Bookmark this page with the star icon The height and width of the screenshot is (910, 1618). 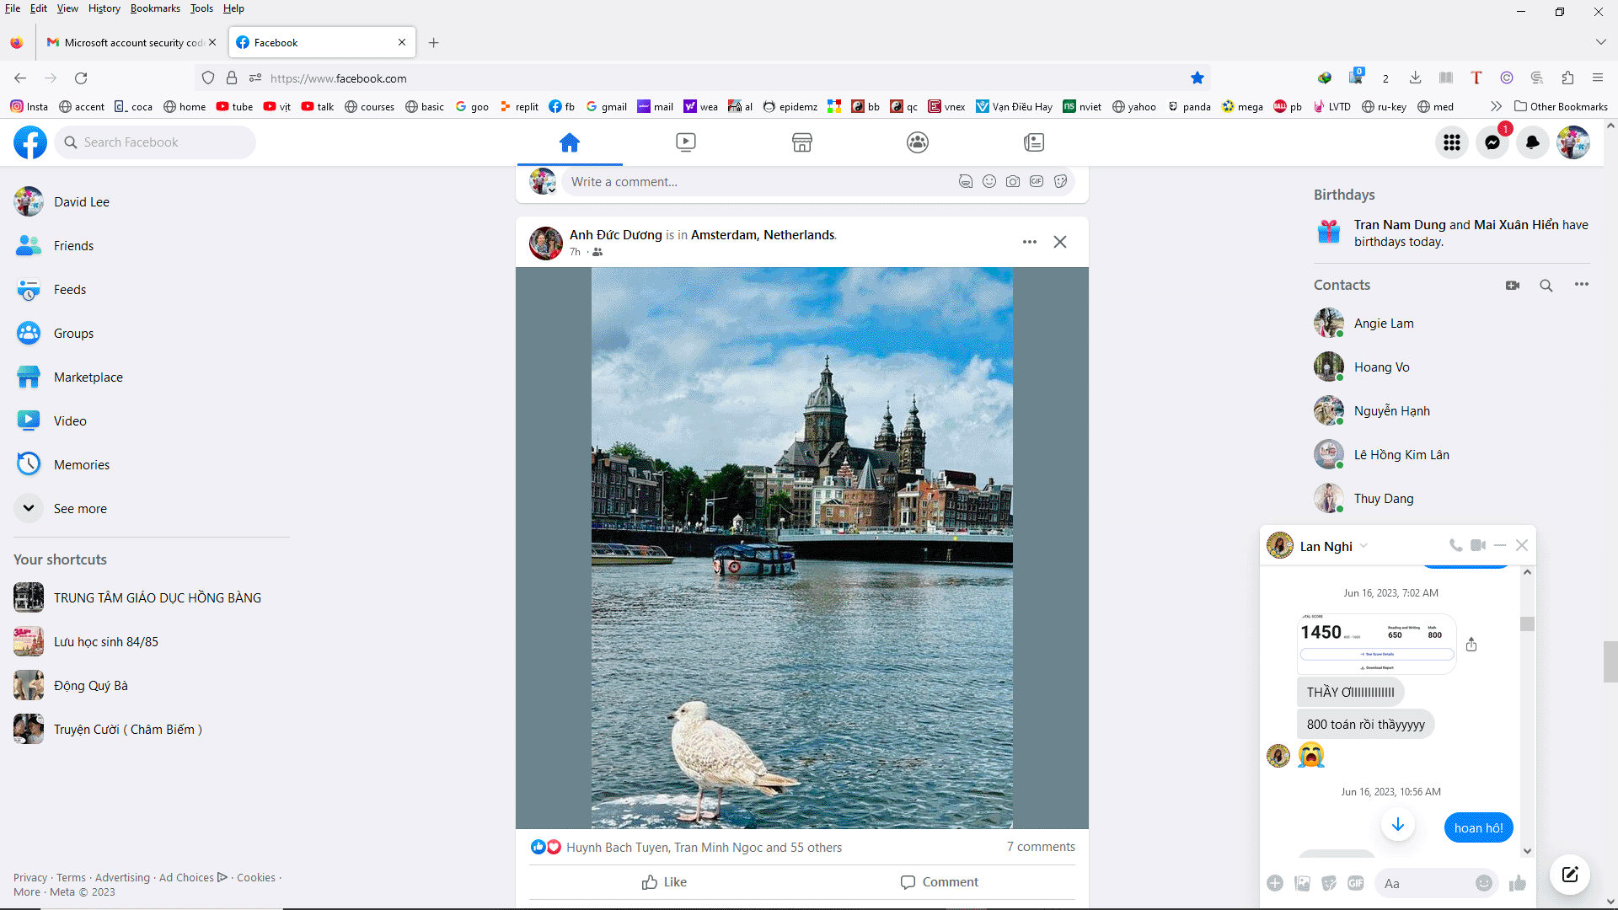[x=1197, y=78]
